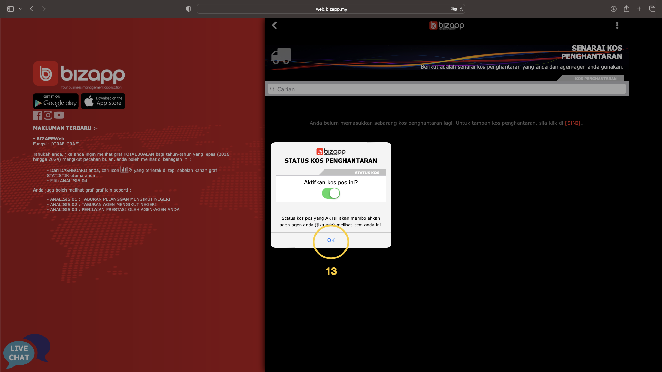Toggle the Aktifkan kos pos ini switch

[331, 193]
